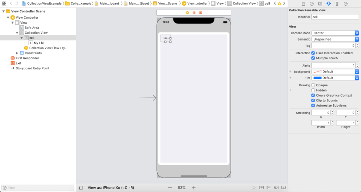Toggle Autoresize Subviews checkbox
Image resolution: width=361 pixels, height=192 pixels.
pyautogui.click(x=313, y=105)
